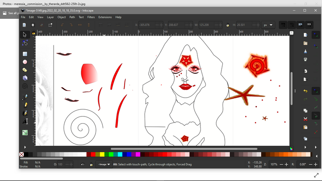Viewport: 322px width, 181px height.
Task: Click Select All objects icon
Action: [24, 25]
